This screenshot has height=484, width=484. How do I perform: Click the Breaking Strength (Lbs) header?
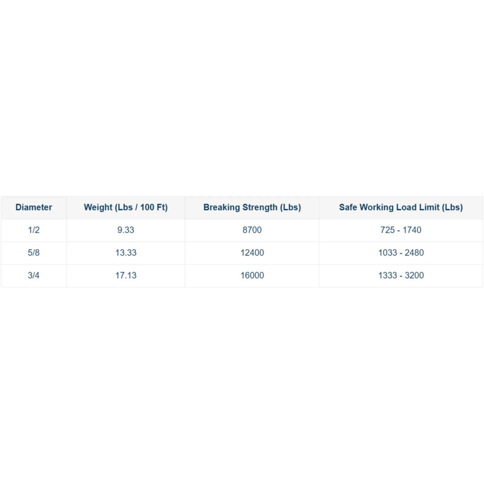(252, 207)
